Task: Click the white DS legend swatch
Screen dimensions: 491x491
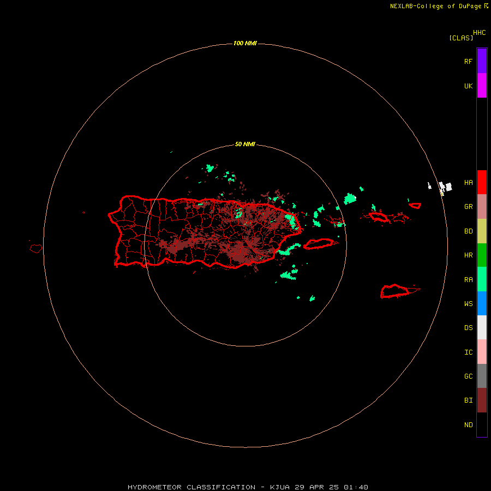Action: [482, 327]
